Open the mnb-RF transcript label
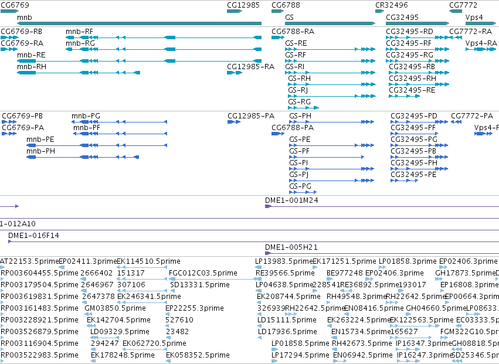Viewport: 499px width, 364px height. click(79, 31)
